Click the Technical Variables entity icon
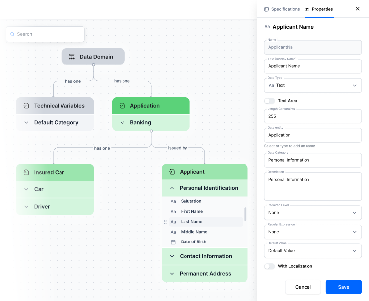 point(26,106)
